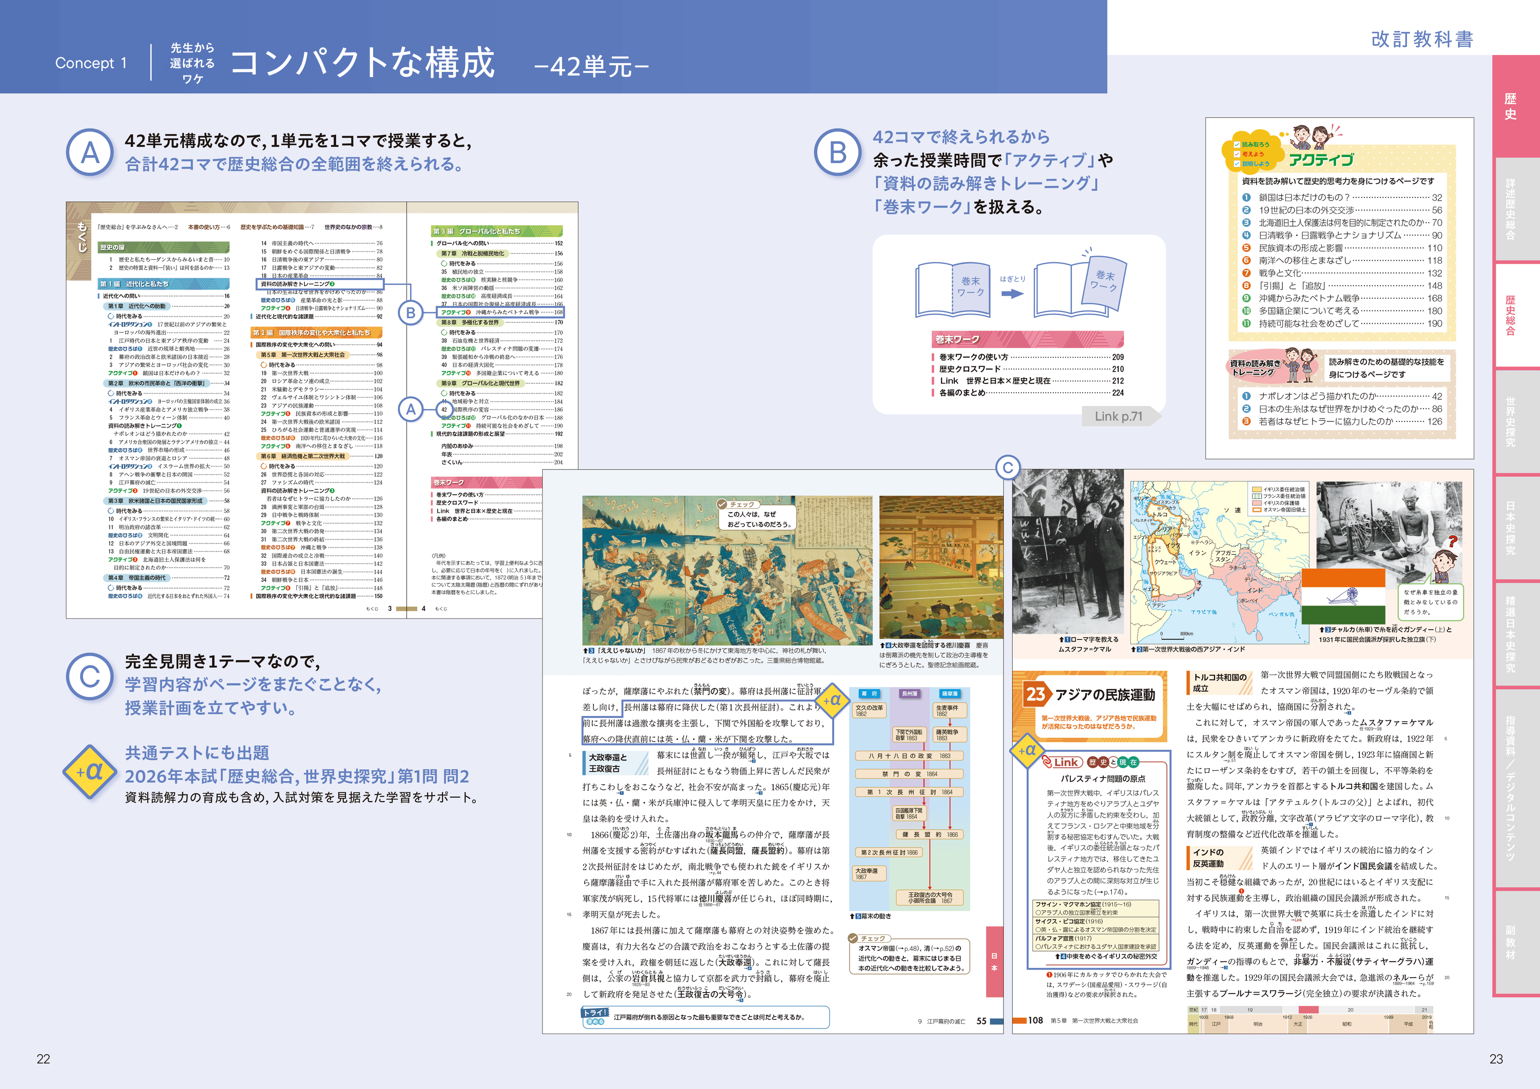The image size is (1540, 1089).
Task: Toggle the 読み取ろう checkbox
Action: [1237, 145]
